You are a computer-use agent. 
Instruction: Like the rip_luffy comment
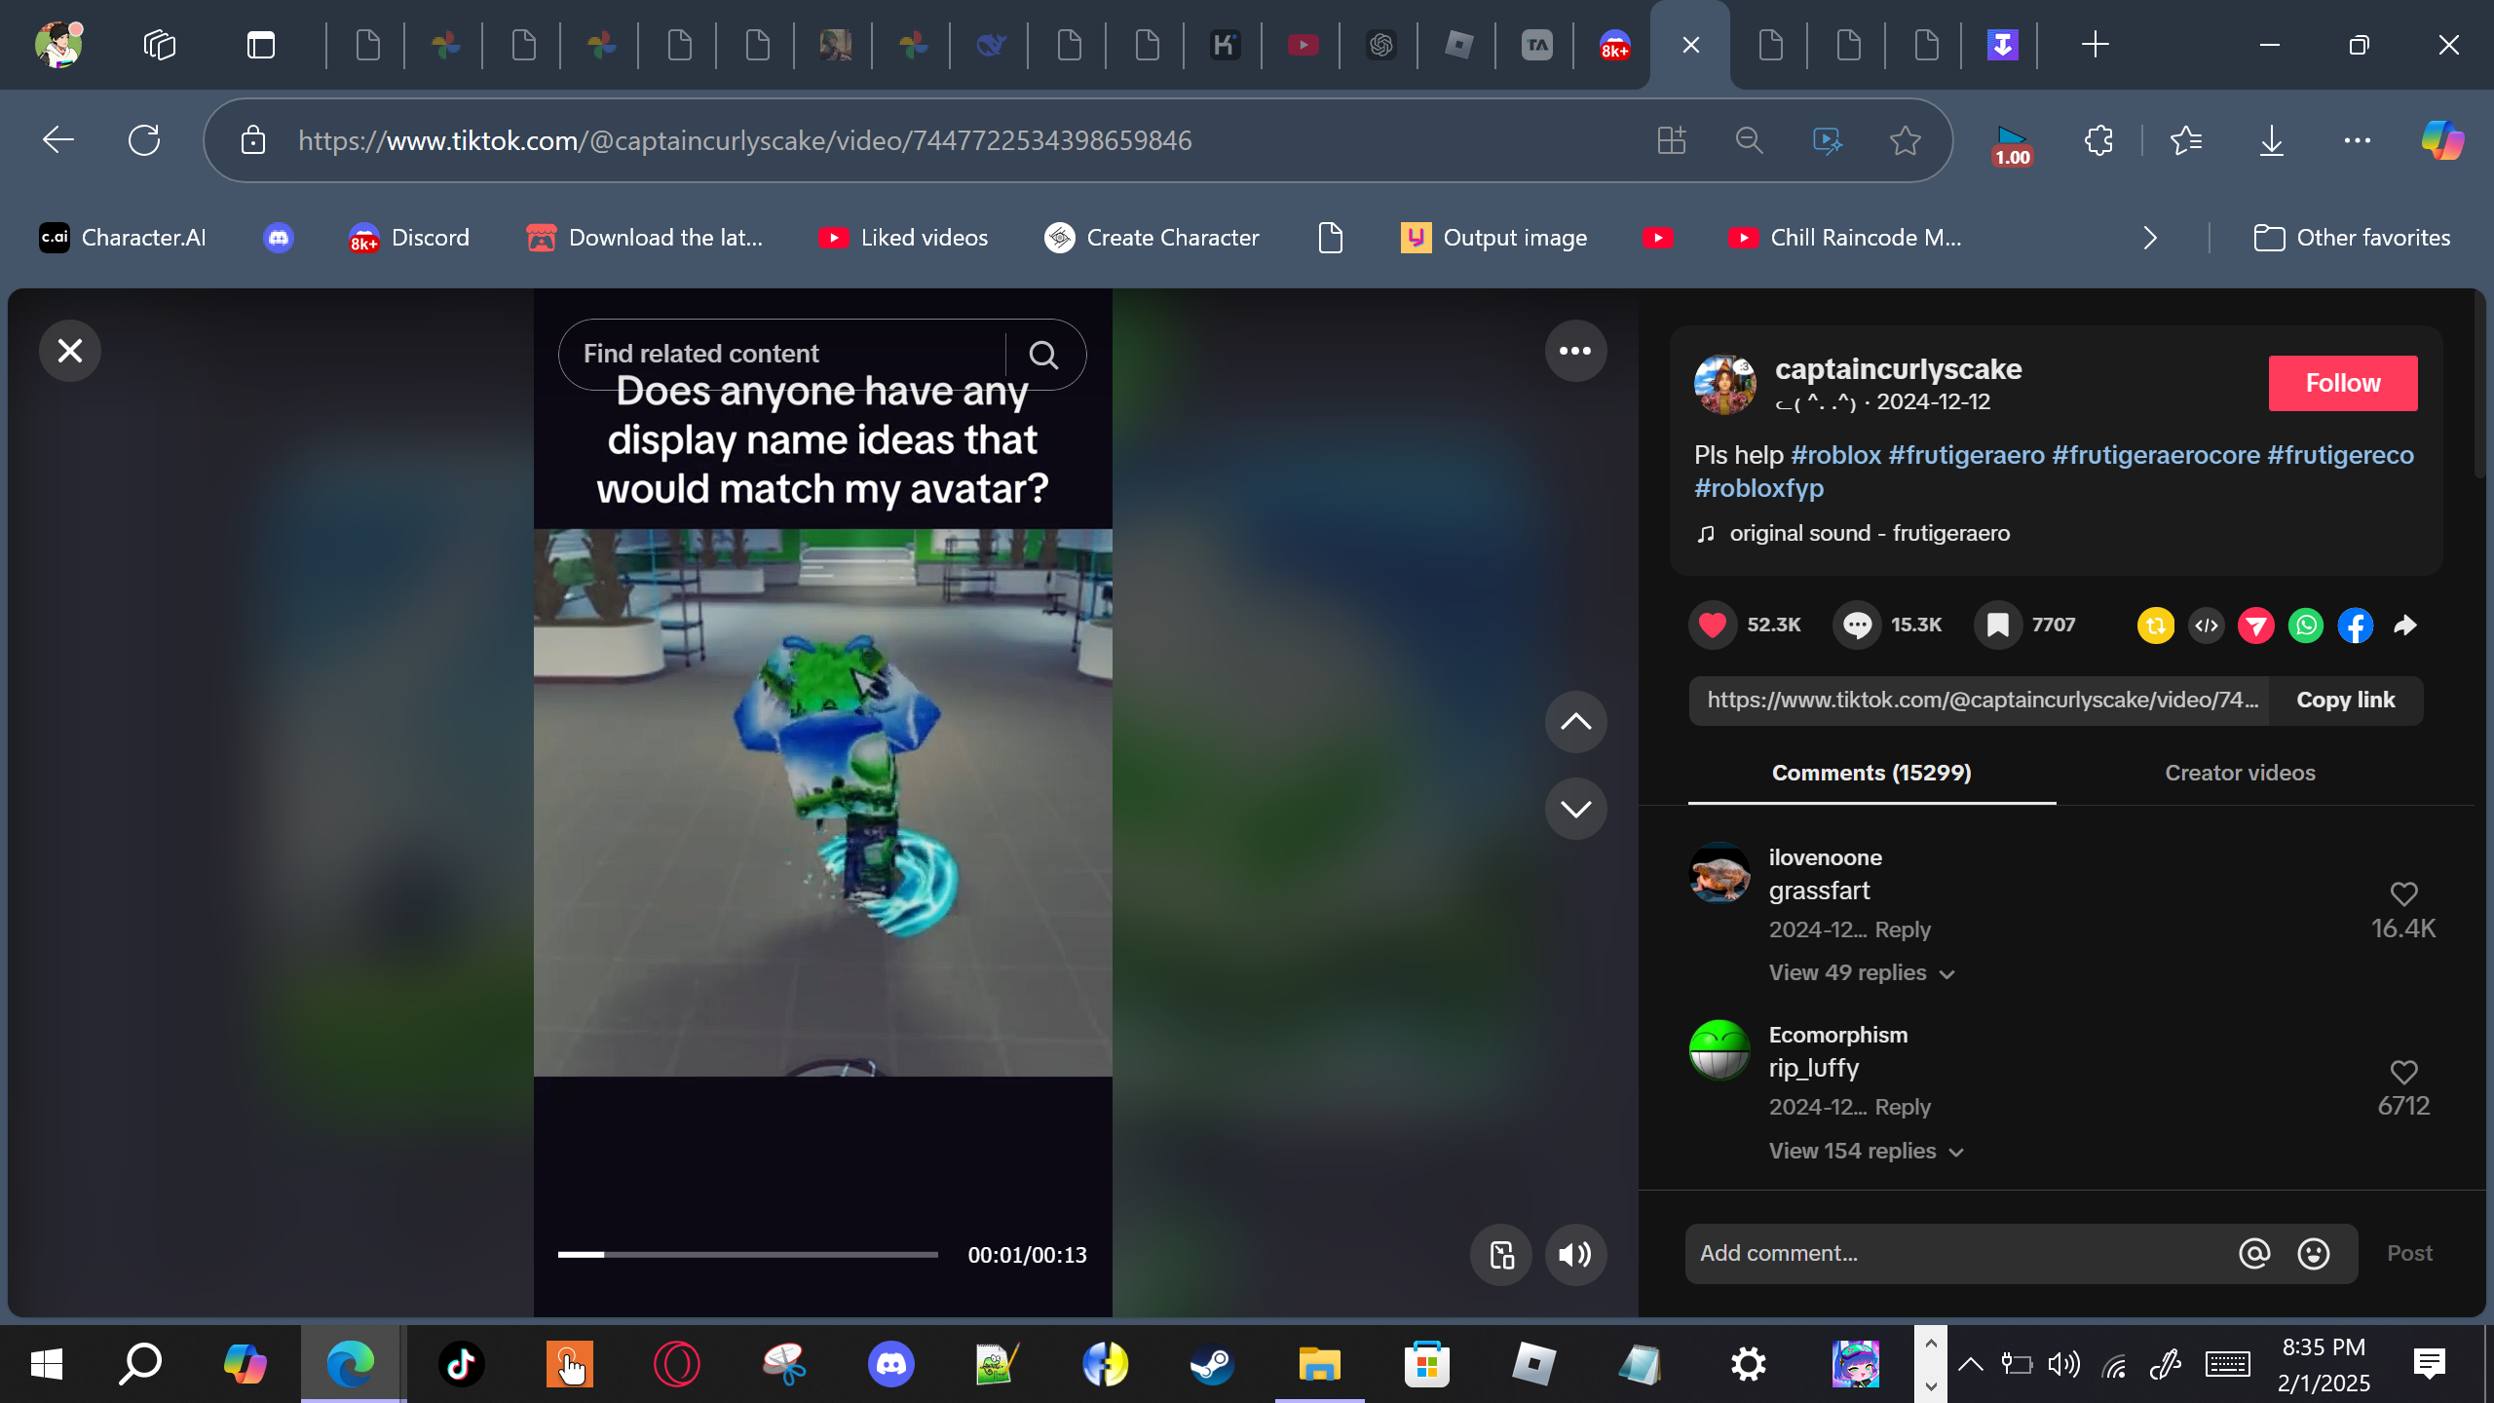click(2403, 1072)
